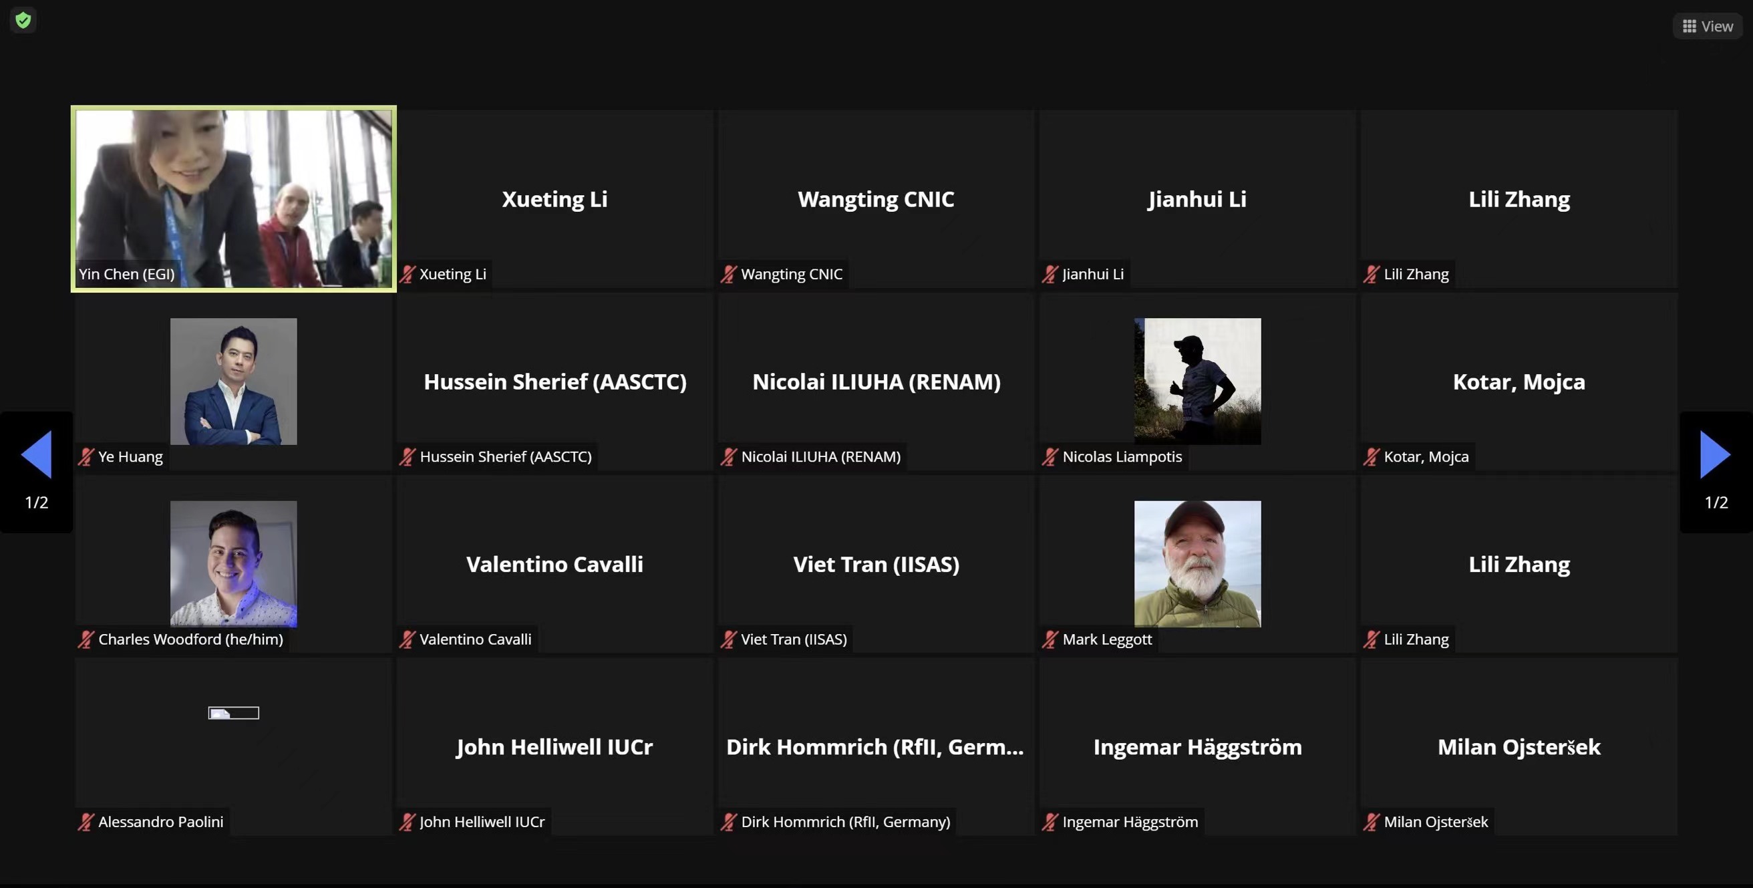Select Mark Leggott's profile photo
This screenshot has height=888, width=1753.
click(1197, 563)
